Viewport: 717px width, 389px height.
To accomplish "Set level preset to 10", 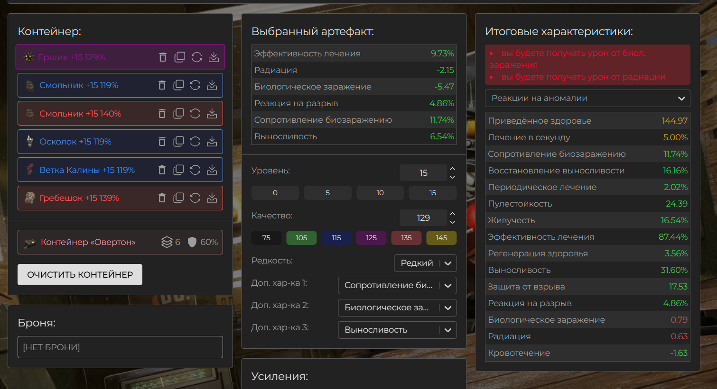I will click(380, 193).
